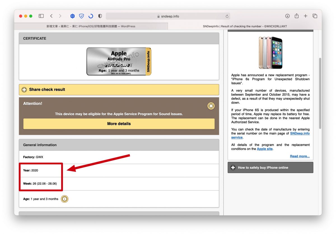The height and width of the screenshot is (234, 336).
Task: Click the green full screen button
Action: click(x=31, y=16)
